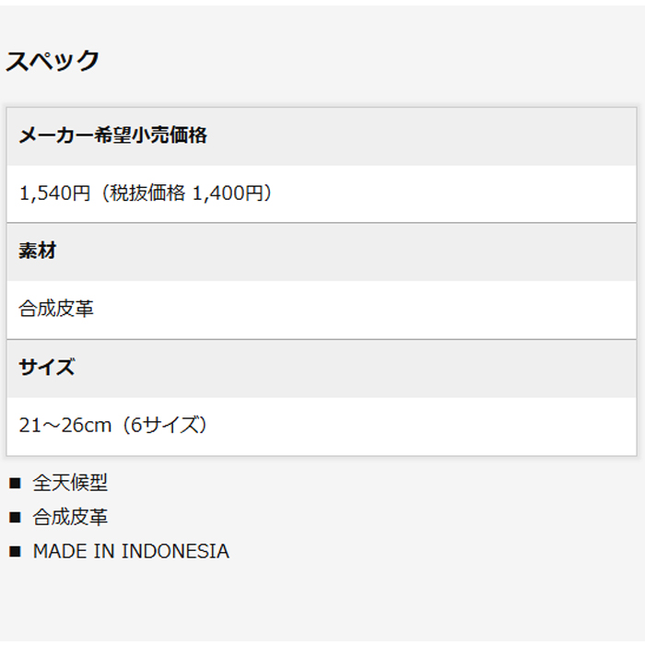Click the MADE IN INDONESIA list item
This screenshot has height=645, width=645.
click(131, 552)
